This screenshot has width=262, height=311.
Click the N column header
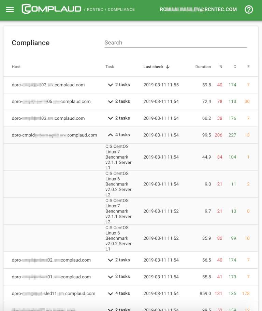coord(221,67)
